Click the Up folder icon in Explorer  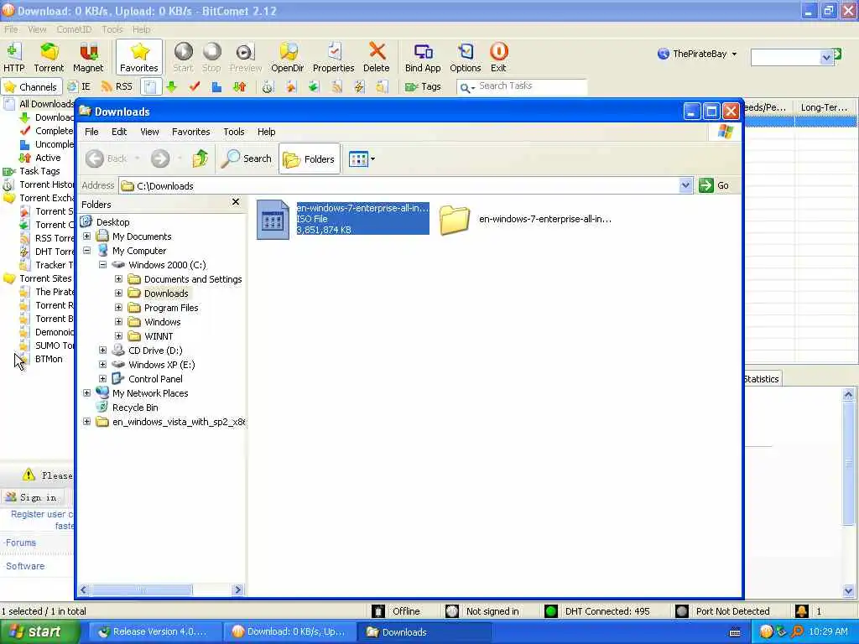(x=200, y=158)
